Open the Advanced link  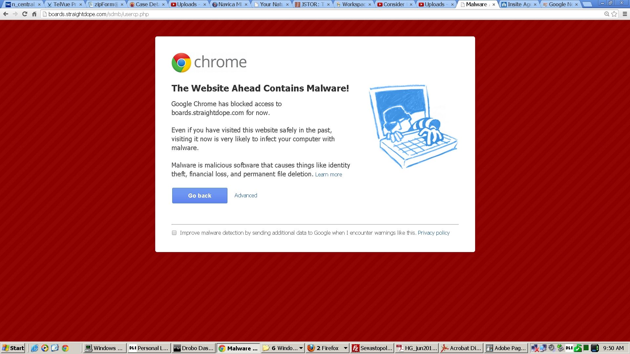[x=246, y=195]
